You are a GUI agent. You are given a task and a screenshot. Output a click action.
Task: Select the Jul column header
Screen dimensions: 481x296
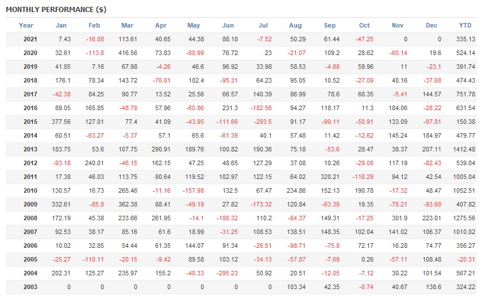pyautogui.click(x=264, y=25)
